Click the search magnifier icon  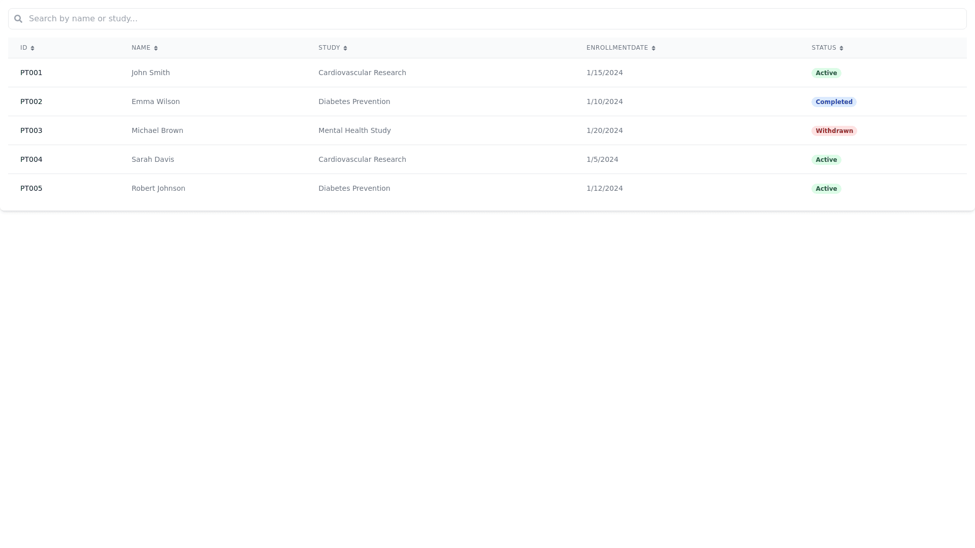pos(18,19)
